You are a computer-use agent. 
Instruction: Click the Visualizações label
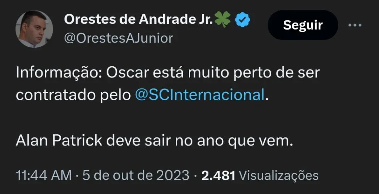(x=279, y=175)
